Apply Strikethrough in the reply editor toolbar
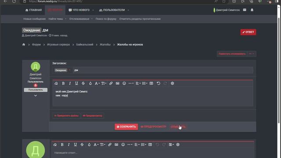This screenshot has height=158, width=281. tap(82, 144)
